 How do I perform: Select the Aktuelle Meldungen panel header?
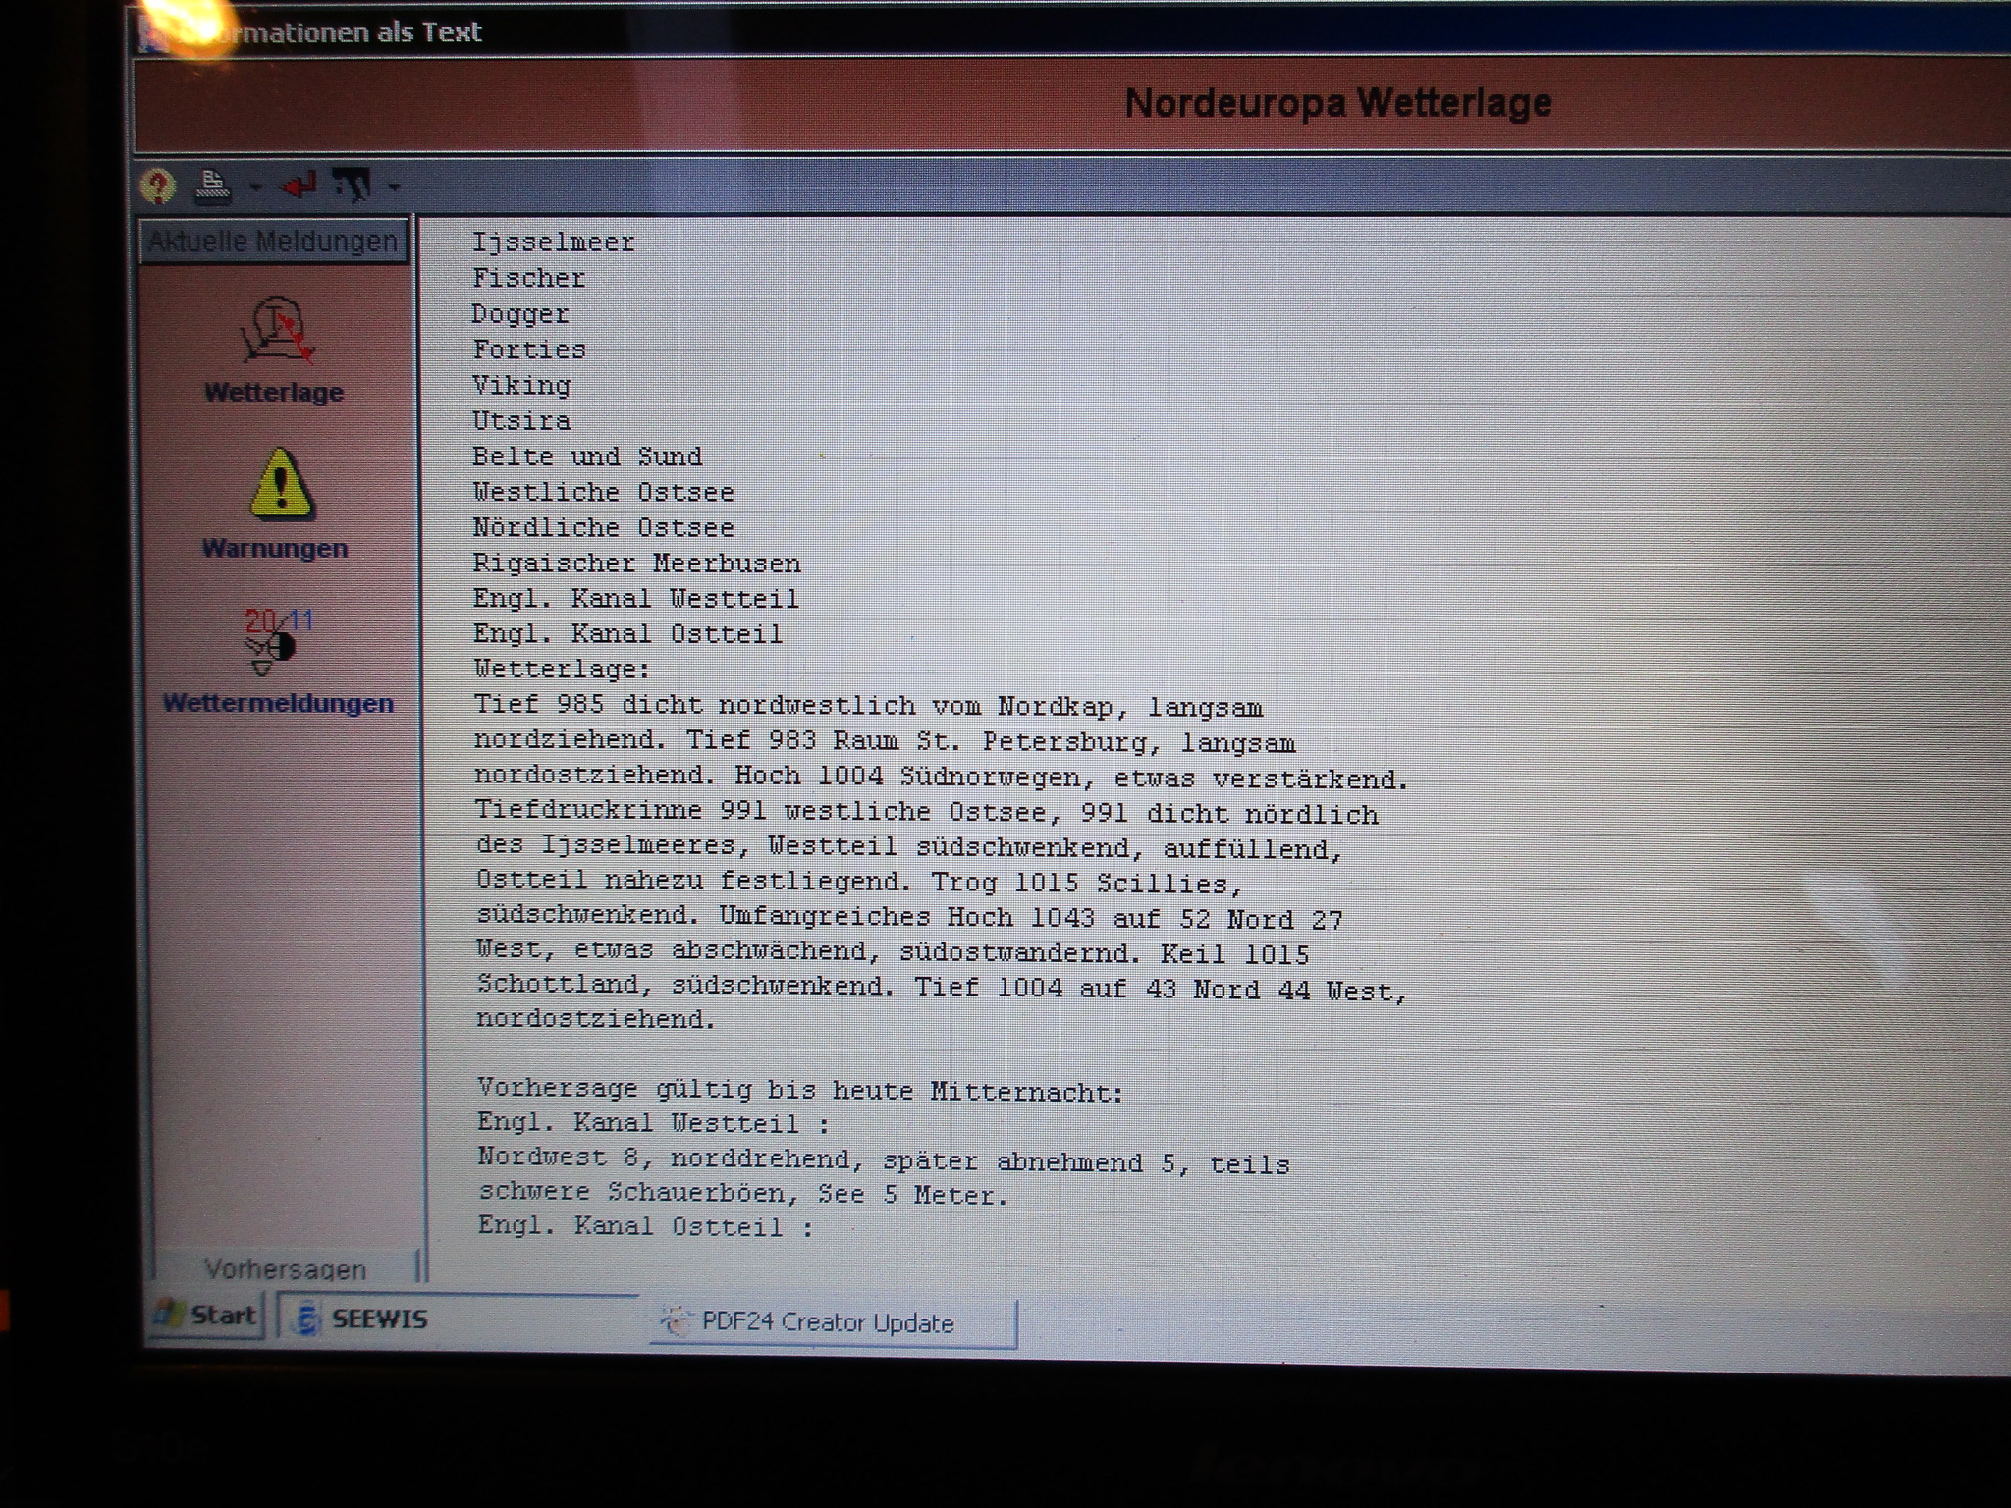pos(273,241)
